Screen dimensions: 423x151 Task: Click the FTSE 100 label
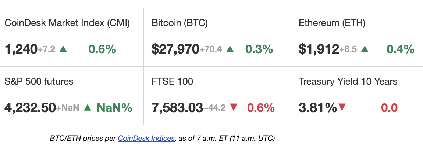173,81
